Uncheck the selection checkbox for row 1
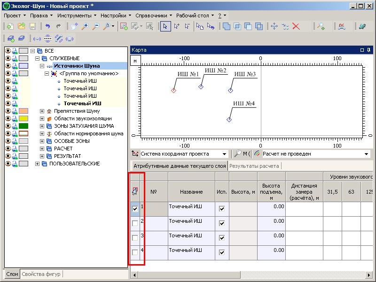376x282 pixels. [135, 209]
